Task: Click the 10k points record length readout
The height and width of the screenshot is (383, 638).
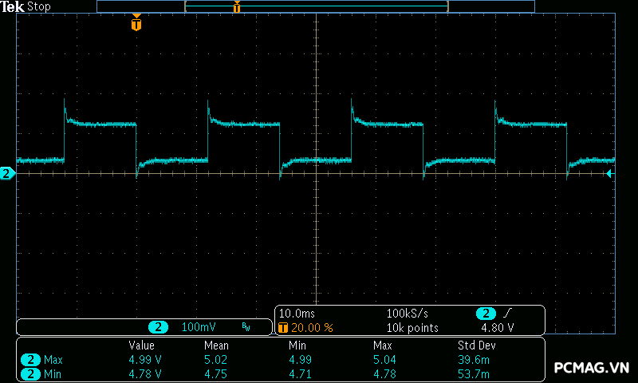Action: coord(412,327)
